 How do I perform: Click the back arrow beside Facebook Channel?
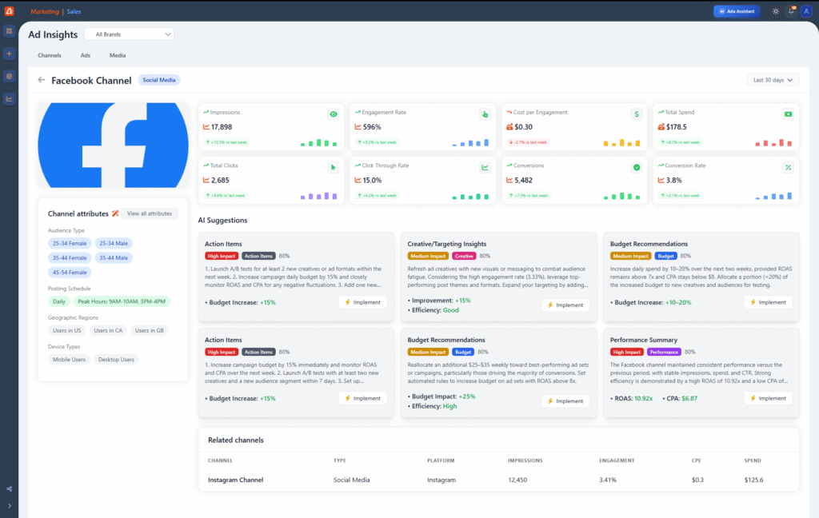point(42,80)
